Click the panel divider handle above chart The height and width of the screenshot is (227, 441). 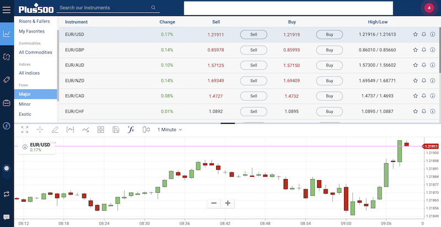[x=228, y=123]
